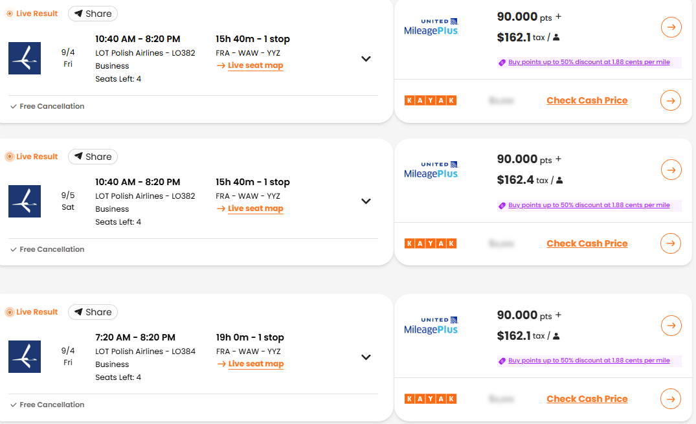Viewport: 696px width, 424px height.
Task: Expand details for Fri 9/4 LO382 flight
Action: click(366, 59)
